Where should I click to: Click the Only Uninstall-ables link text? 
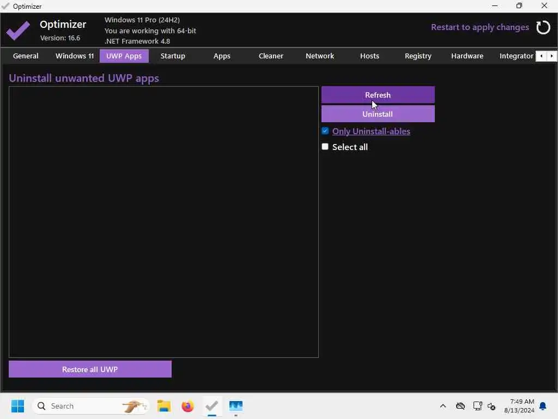click(x=371, y=131)
